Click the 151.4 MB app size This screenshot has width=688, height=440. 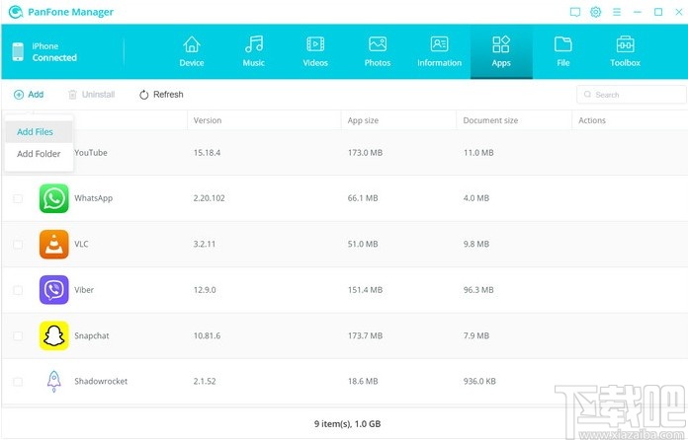click(x=365, y=290)
